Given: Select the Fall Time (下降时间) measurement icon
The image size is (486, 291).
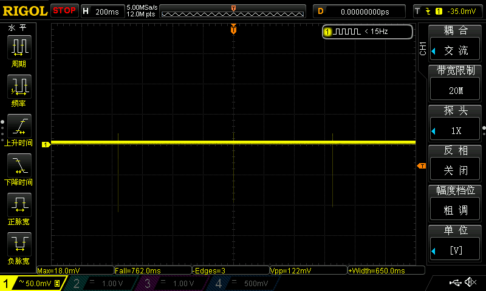Looking at the screenshot, I should coord(19,165).
